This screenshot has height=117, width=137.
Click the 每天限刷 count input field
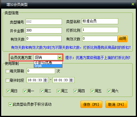pyautogui.click(x=41, y=71)
